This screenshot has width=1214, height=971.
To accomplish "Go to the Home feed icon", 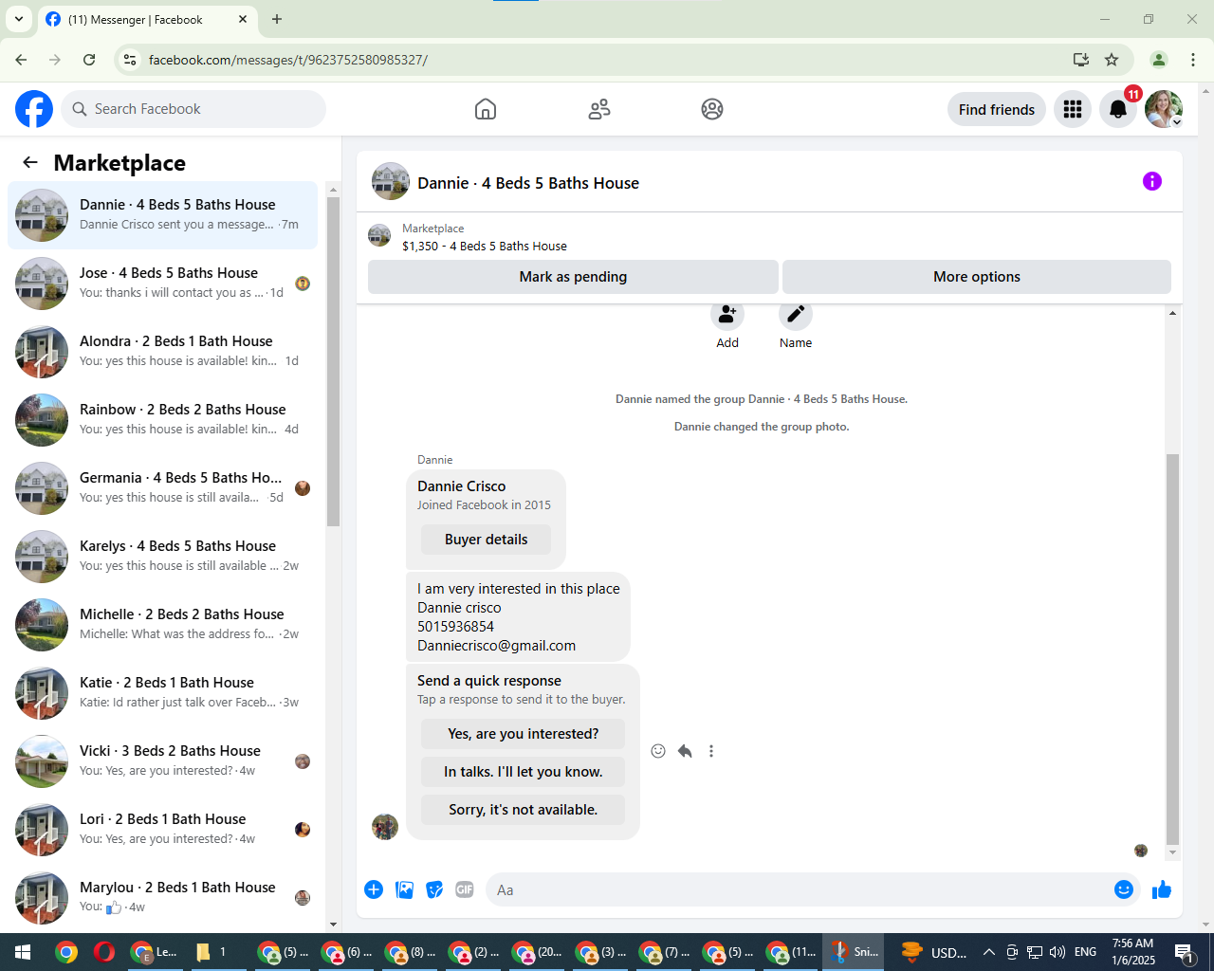I will coord(486,109).
